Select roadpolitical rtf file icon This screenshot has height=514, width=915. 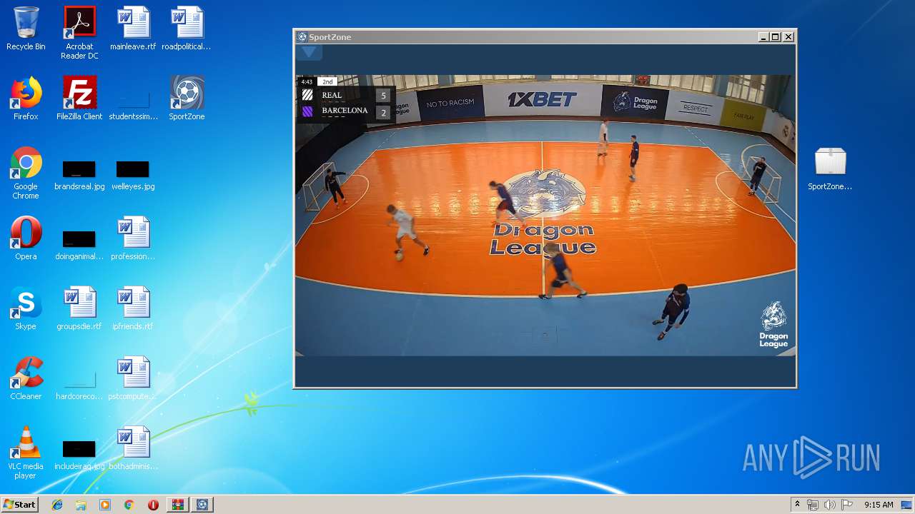click(x=187, y=29)
